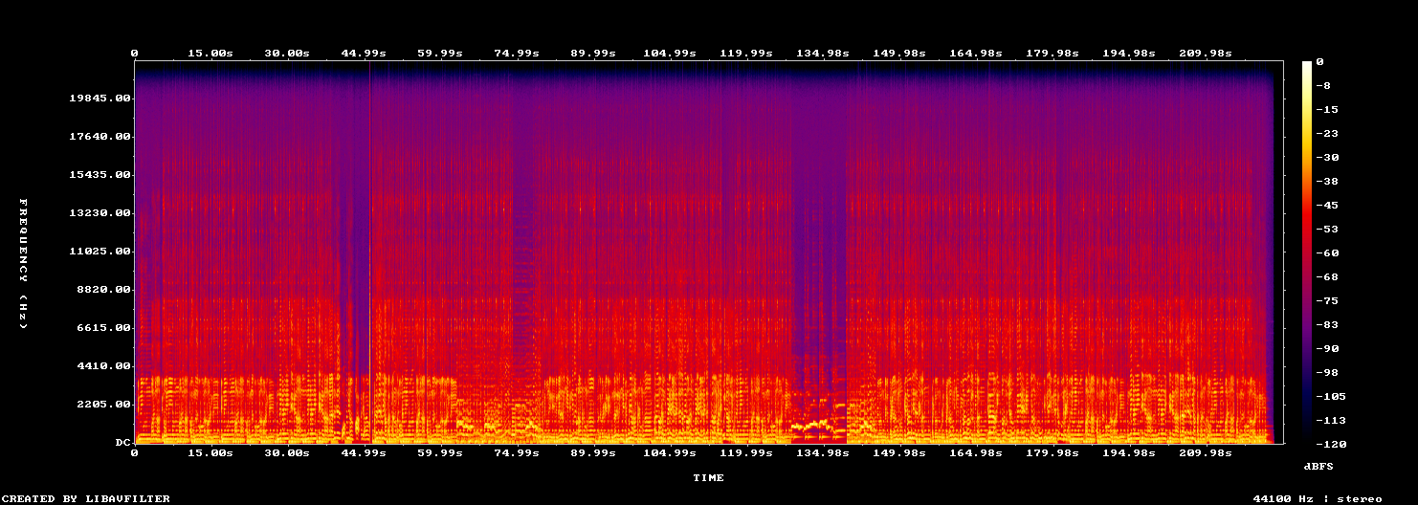Viewport: 1418px width, 505px height.
Task: Click the TIME axis title
Action: (x=709, y=477)
